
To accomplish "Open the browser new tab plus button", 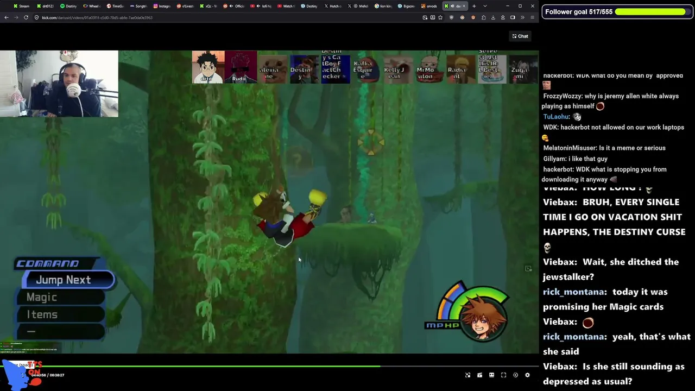I will tap(474, 6).
